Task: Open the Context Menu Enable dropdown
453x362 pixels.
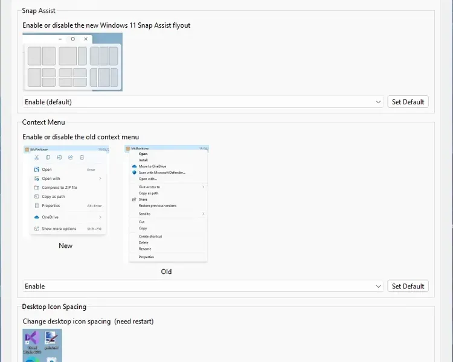Action: point(203,287)
